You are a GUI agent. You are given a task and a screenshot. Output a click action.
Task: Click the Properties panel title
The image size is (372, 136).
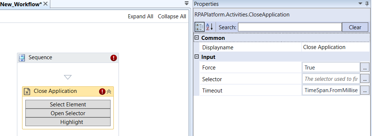206,4
